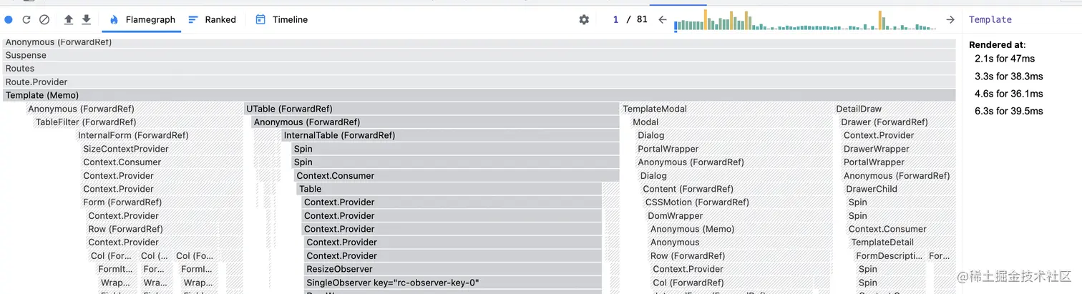Select render at 3.3s for 38.3ms
The image size is (1082, 294).
[x=1008, y=77]
